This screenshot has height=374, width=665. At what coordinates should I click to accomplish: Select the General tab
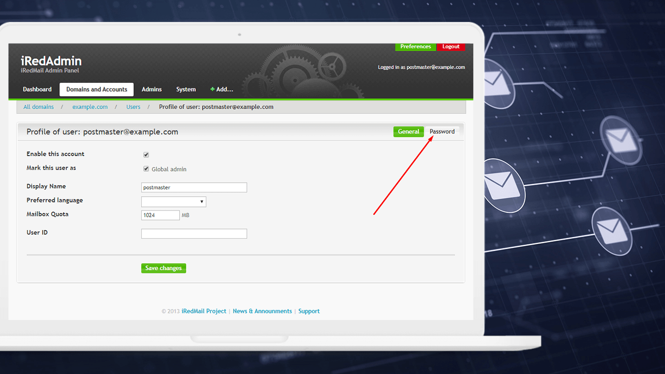408,131
